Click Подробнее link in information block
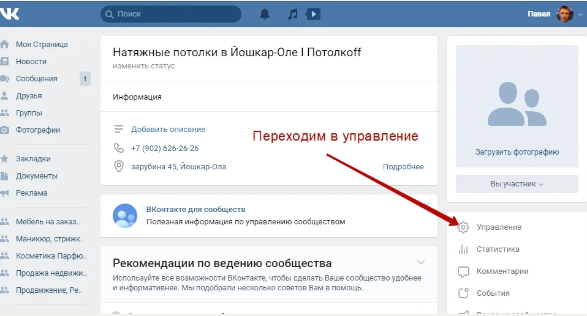Image resolution: width=587 pixels, height=316 pixels. (403, 167)
